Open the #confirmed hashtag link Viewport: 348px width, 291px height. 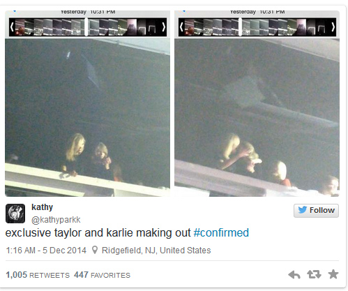tap(221, 233)
